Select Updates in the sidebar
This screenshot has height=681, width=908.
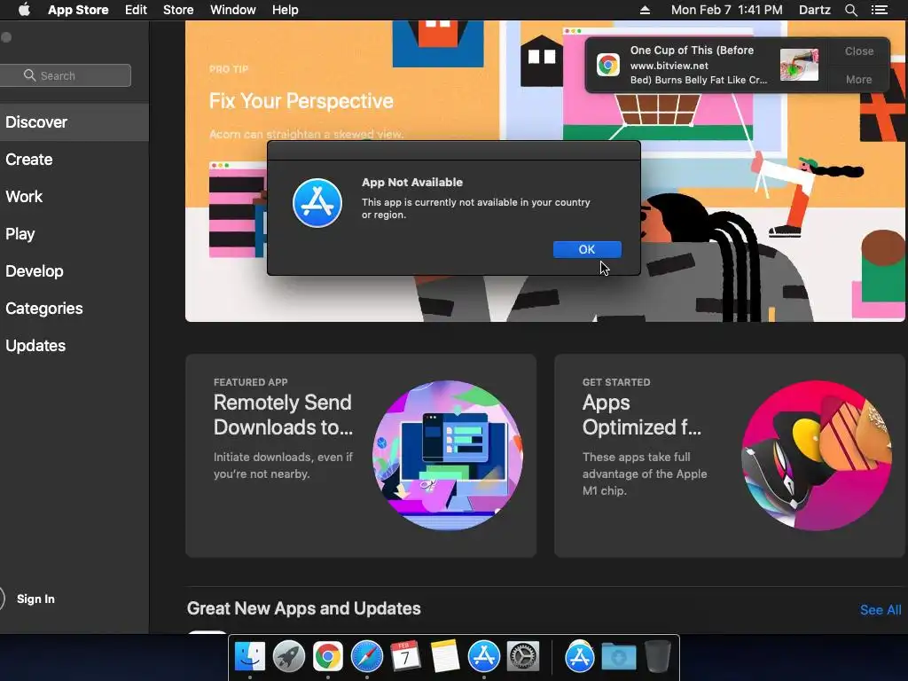tap(74, 346)
